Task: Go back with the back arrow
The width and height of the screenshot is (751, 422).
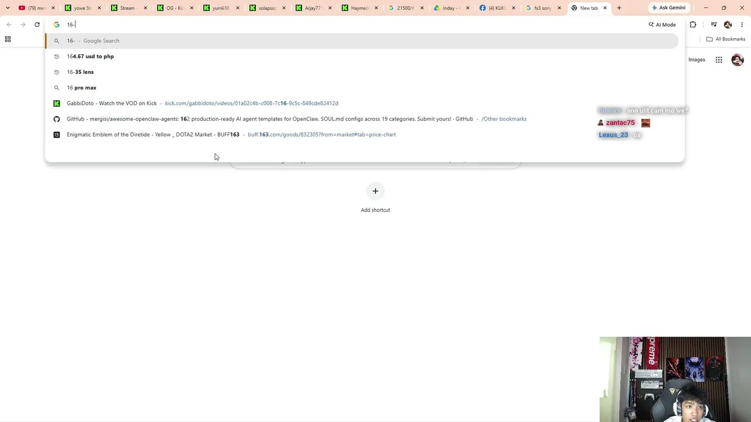Action: tap(9, 25)
